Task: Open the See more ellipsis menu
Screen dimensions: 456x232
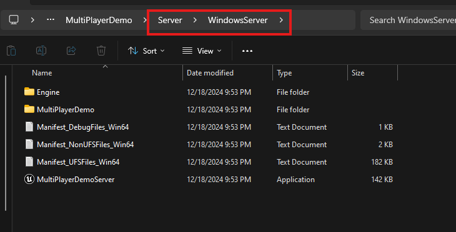Action: pos(247,51)
